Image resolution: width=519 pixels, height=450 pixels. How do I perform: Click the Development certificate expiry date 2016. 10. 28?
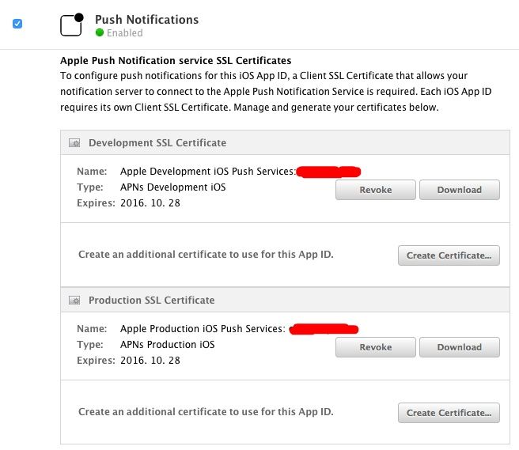(150, 203)
